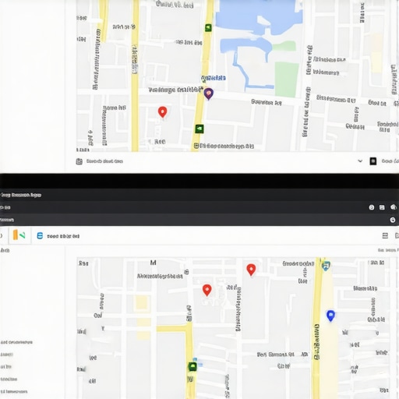Viewport: 399px width, 399px height.
Task: Click the 'M' label at top of lower map
Action: click(154, 263)
